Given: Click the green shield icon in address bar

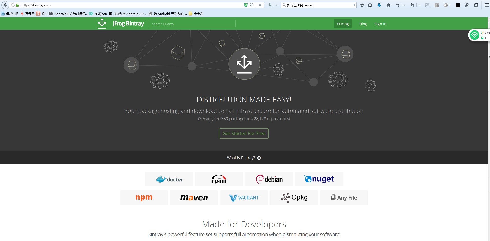Looking at the screenshot, I should click(246, 5).
